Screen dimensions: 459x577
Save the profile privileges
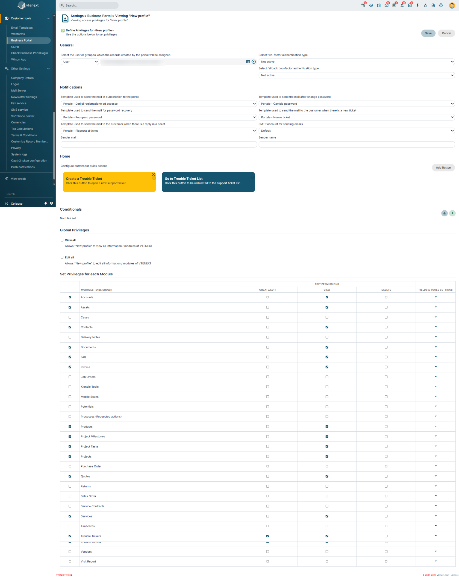click(428, 33)
